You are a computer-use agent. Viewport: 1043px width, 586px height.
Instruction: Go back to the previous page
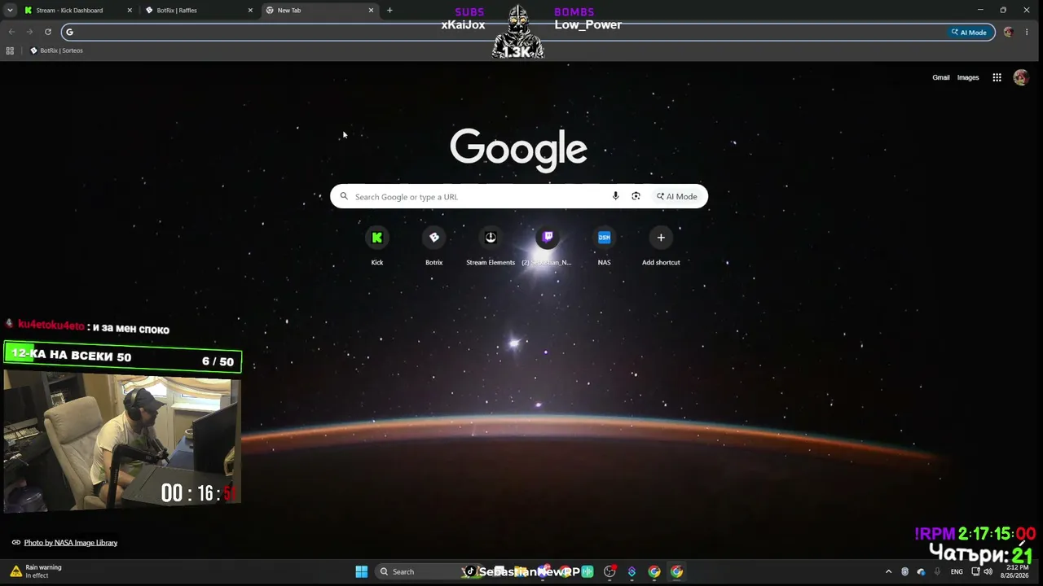click(11, 33)
